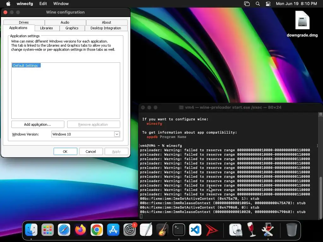Screen dimensions: 323x242
Task: Switch to Terminal via Dock icon
Action: pos(179,230)
